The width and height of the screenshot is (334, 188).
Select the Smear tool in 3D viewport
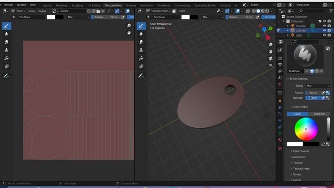pos(141,42)
